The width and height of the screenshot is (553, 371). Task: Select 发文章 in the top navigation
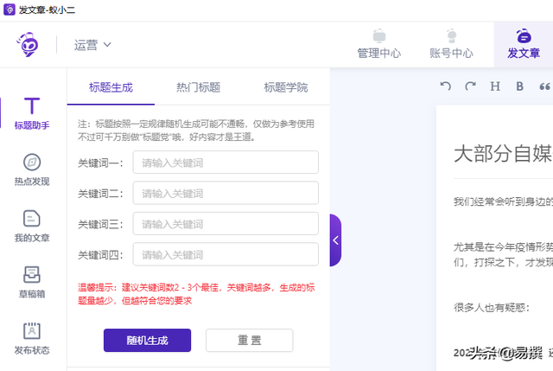tap(524, 44)
